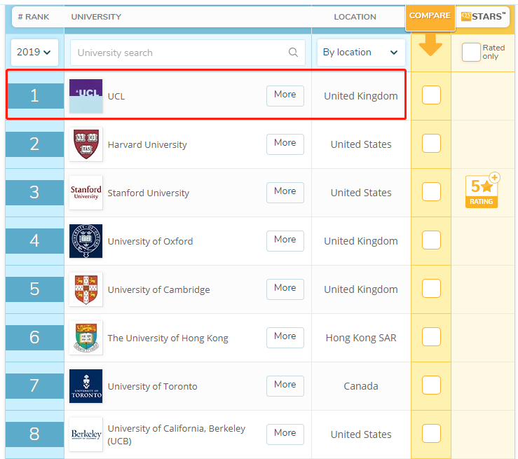
Task: Open the Harvard University link
Action: [x=147, y=144]
